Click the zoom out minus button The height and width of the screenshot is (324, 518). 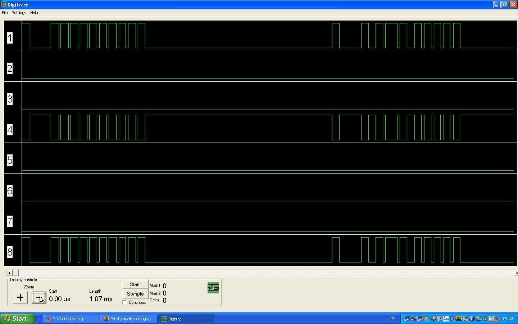tap(39, 297)
